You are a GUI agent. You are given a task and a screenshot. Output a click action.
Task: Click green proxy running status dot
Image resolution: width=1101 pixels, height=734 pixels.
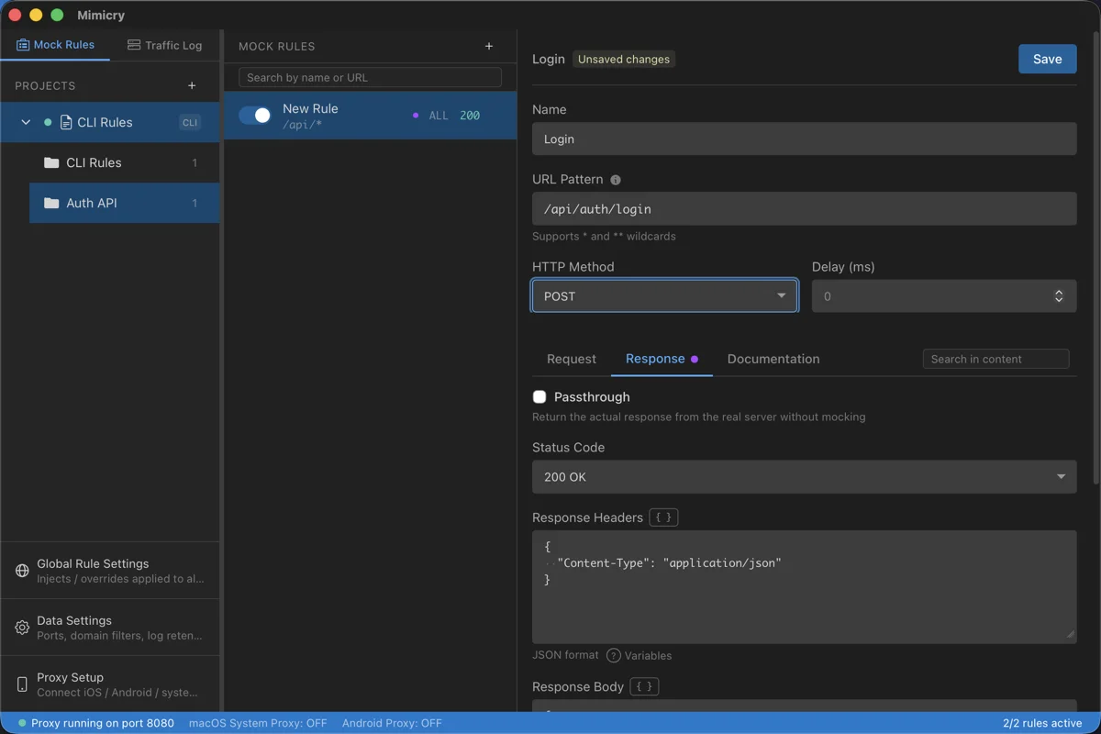22,723
